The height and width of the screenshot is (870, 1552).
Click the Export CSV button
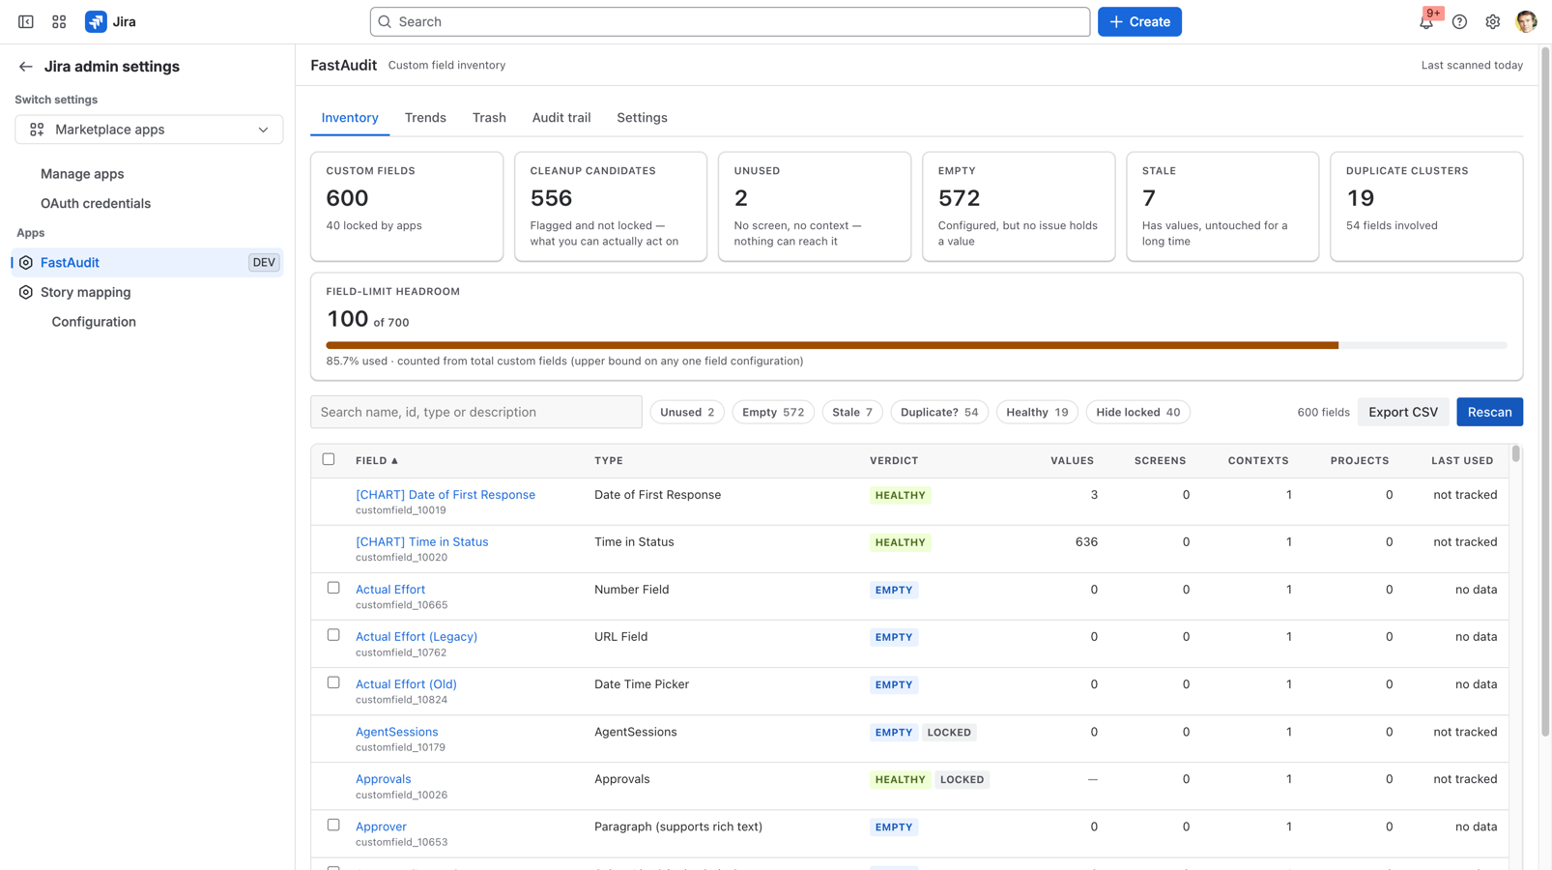(x=1403, y=412)
